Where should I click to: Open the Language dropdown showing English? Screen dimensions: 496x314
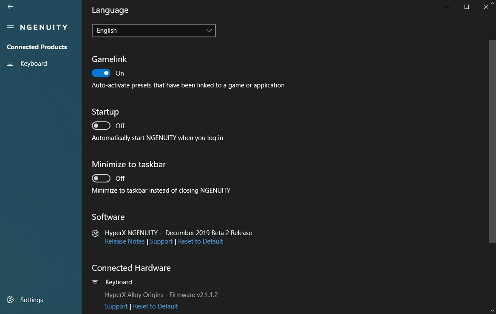(154, 31)
